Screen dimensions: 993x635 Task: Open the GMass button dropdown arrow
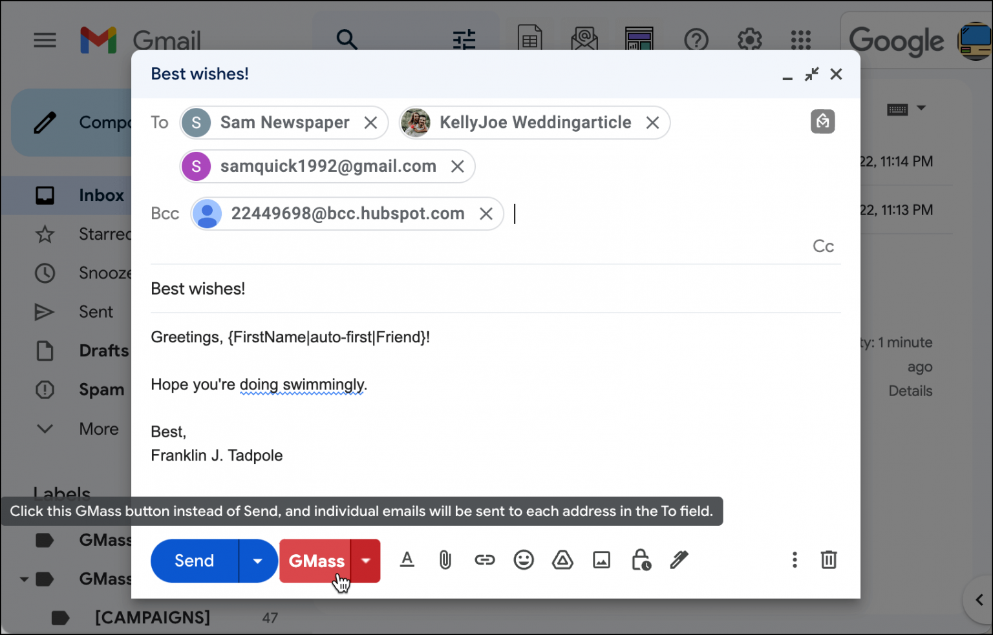tap(365, 561)
